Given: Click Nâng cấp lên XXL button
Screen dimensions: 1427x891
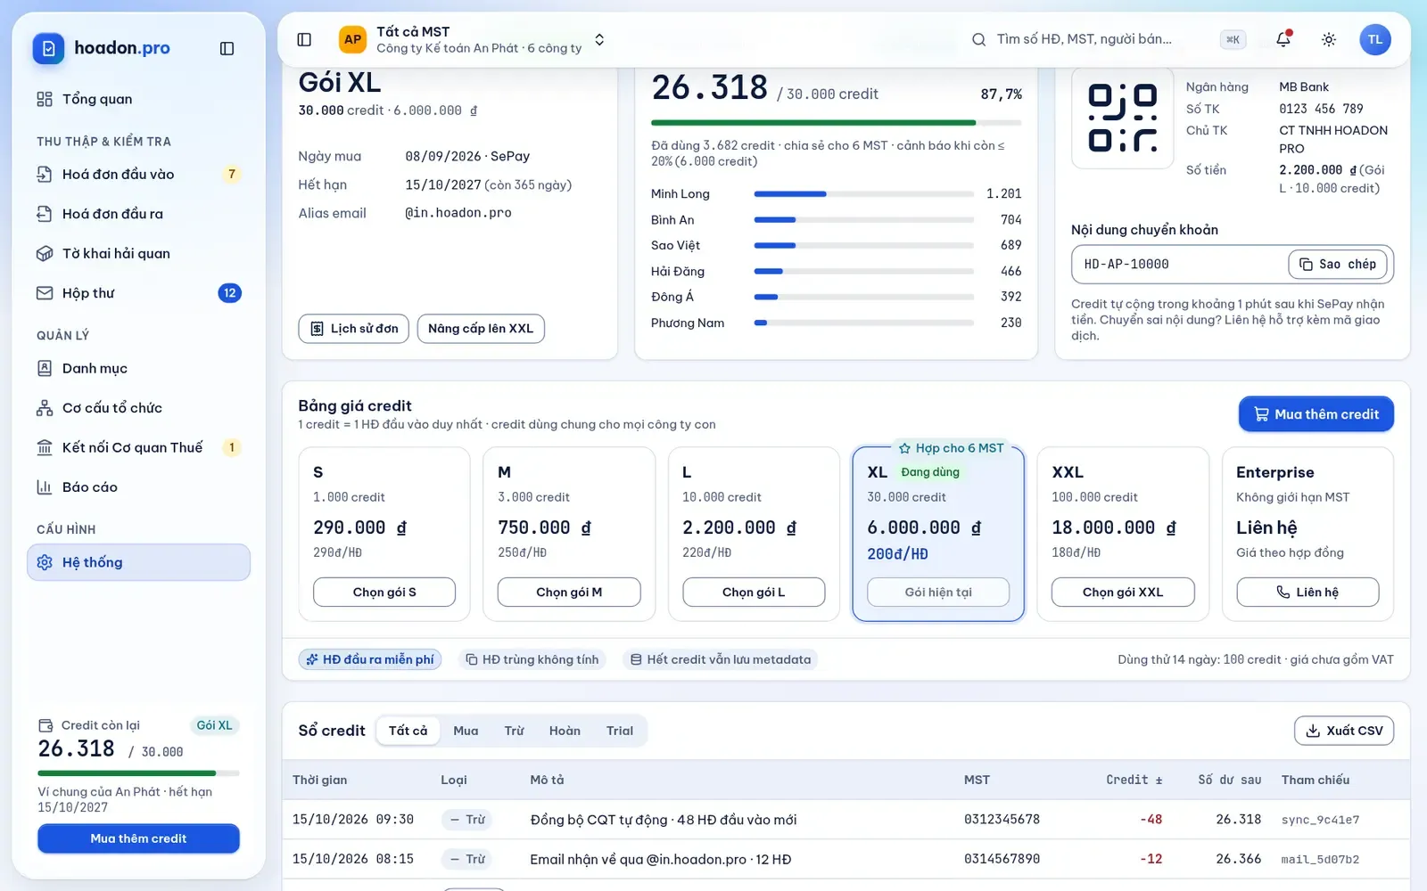Looking at the screenshot, I should pyautogui.click(x=481, y=329).
